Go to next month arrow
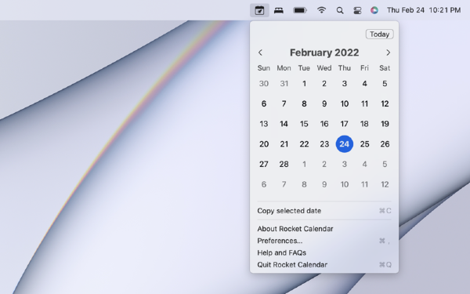Screen dimensions: 470x294 click(389, 53)
